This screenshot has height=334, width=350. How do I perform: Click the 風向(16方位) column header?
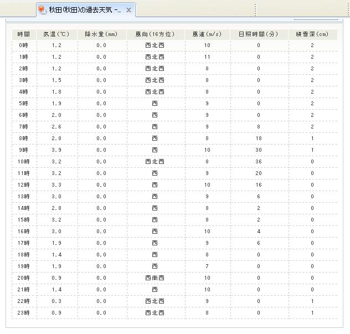tap(155, 34)
